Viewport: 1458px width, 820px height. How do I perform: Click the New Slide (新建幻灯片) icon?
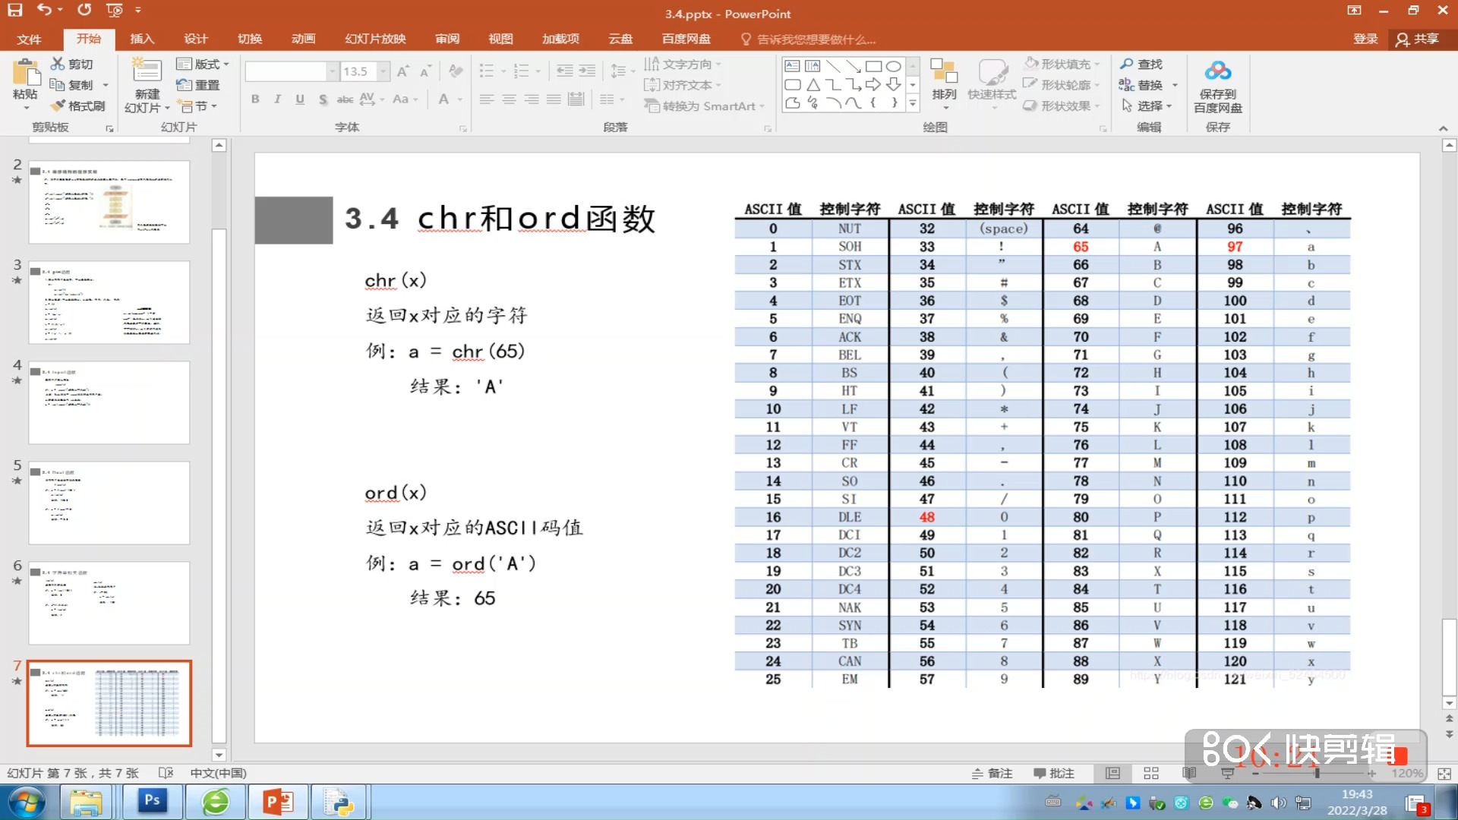click(x=147, y=72)
